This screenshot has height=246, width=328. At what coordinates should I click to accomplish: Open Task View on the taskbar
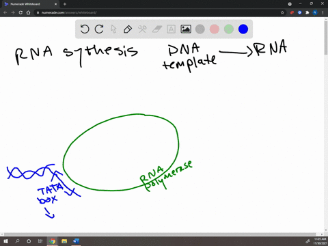tap(40, 241)
